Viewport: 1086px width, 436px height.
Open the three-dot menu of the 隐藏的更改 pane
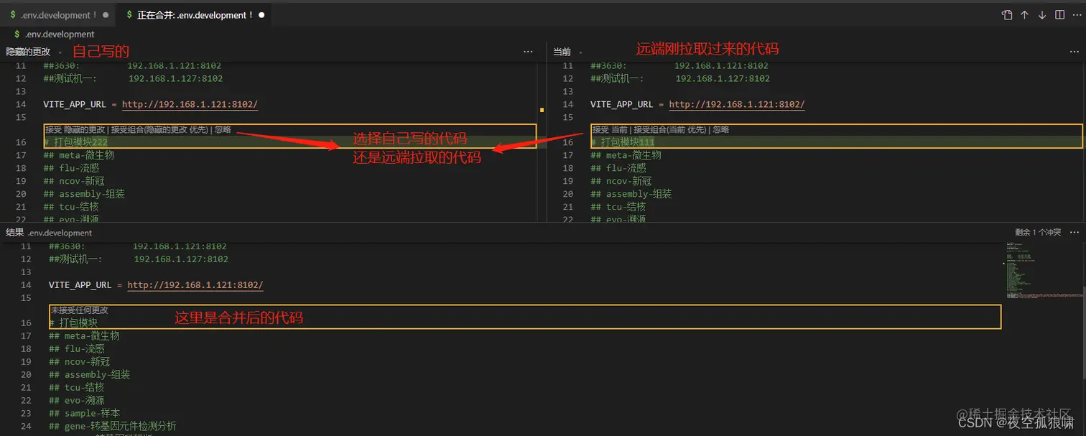coord(528,52)
